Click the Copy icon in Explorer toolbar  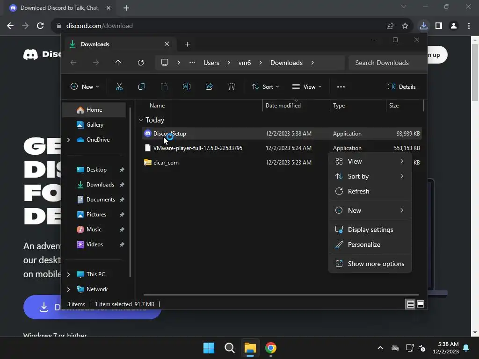(x=141, y=86)
